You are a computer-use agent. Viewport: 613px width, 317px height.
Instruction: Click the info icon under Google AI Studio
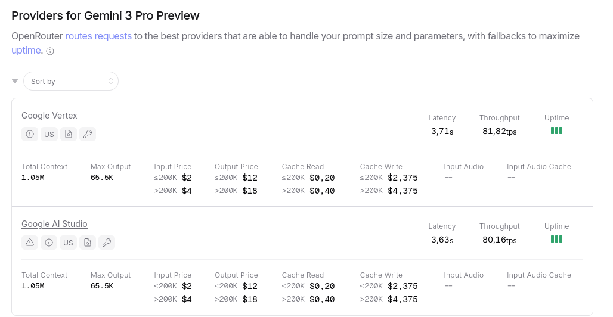tap(49, 243)
